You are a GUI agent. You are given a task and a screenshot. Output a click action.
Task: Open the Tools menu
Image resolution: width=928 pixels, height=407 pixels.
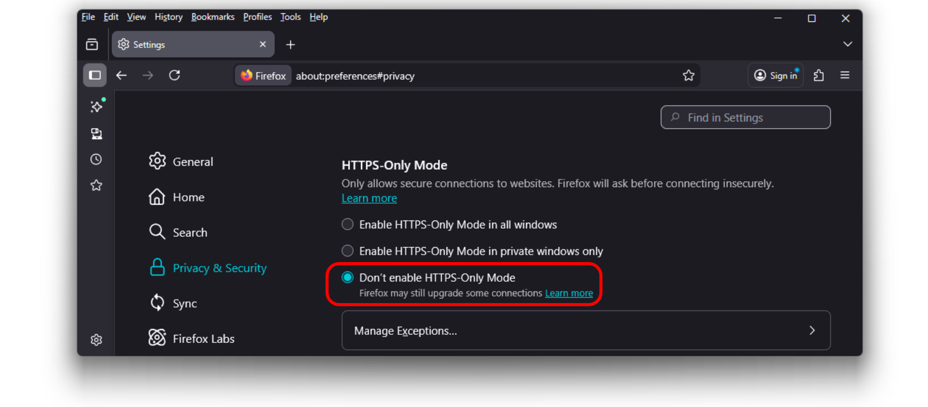point(290,17)
